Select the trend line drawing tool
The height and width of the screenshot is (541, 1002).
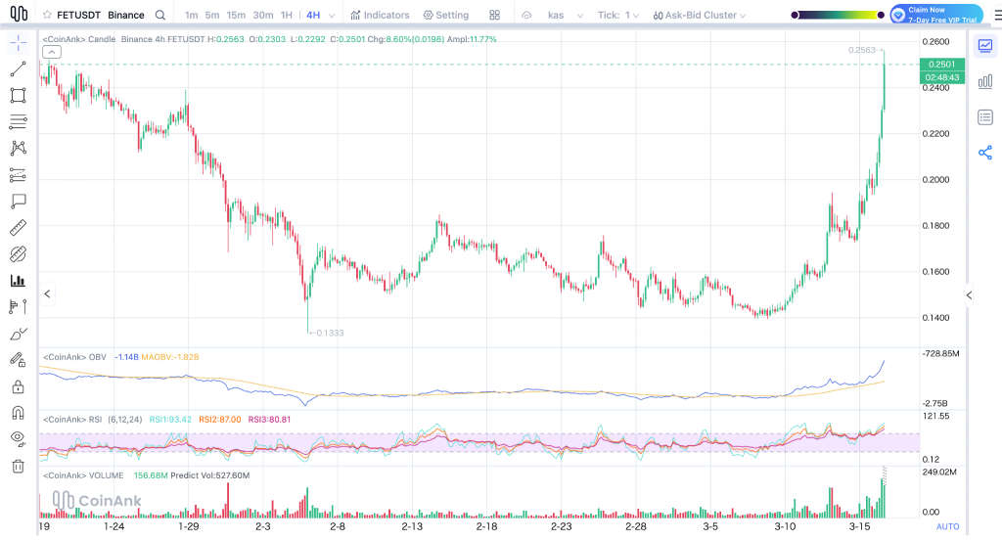[18, 69]
